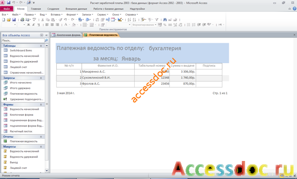Open the Вставка menu
This screenshot has width=297, height=179.
coord(57,15)
